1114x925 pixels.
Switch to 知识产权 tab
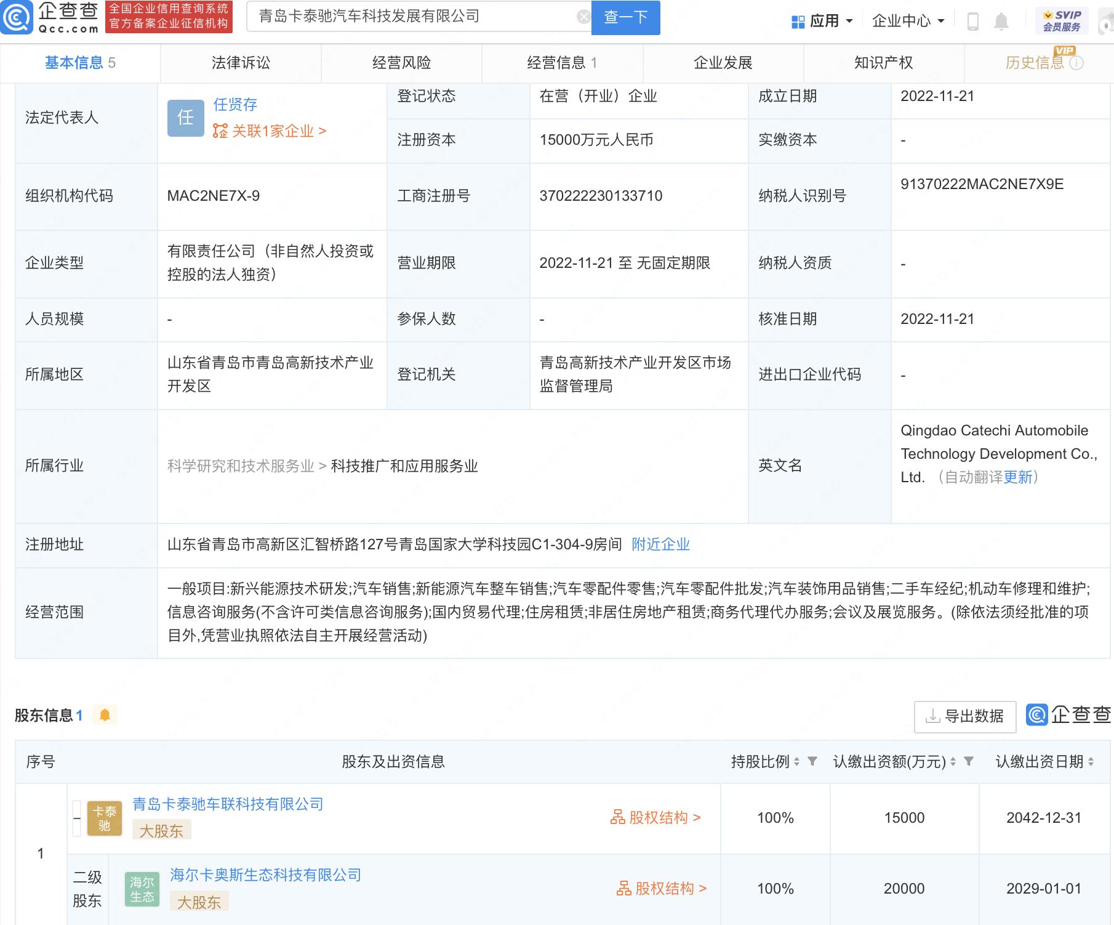coord(884,63)
